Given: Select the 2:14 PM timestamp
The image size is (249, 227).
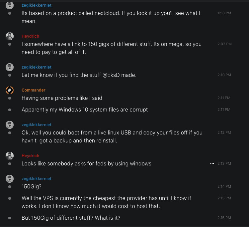Looking at the screenshot, I should (x=224, y=187).
